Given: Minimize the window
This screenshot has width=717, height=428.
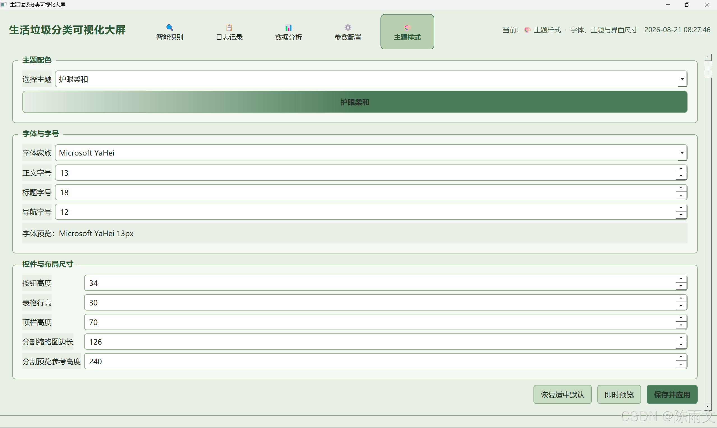Looking at the screenshot, I should [668, 4].
